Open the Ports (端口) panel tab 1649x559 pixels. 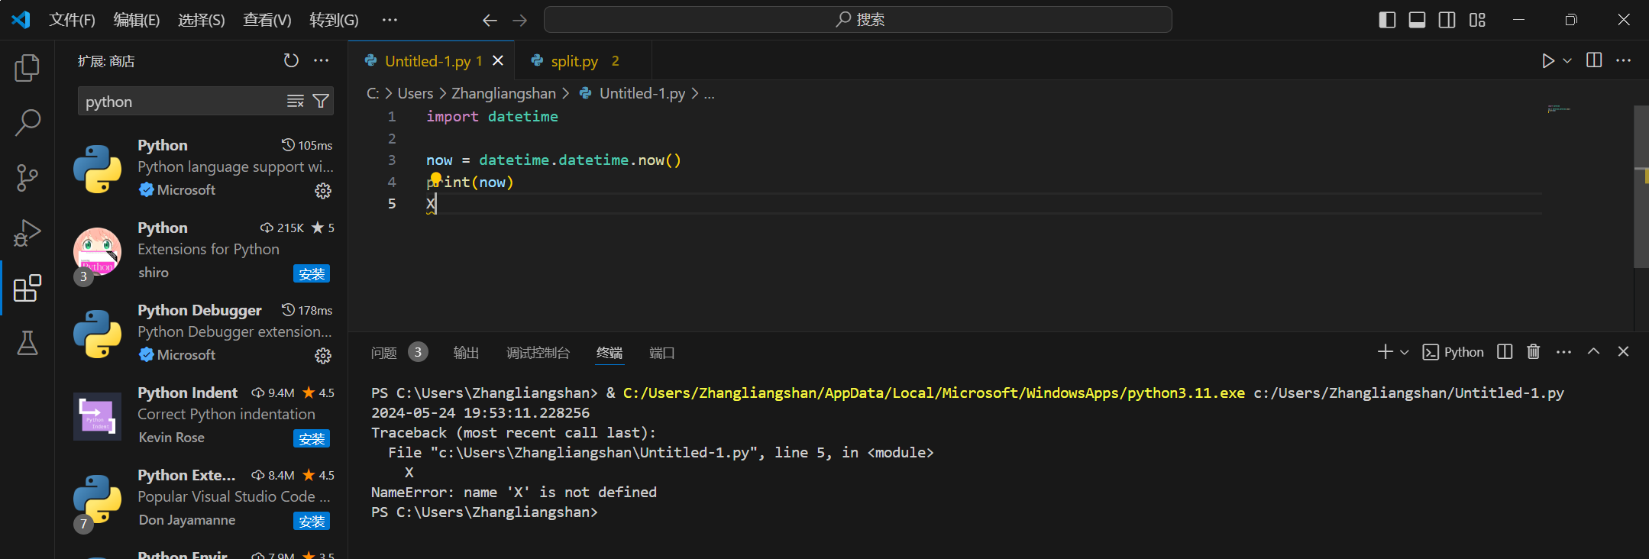pos(661,353)
